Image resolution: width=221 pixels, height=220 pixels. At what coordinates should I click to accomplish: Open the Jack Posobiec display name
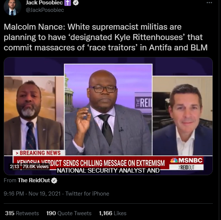(44, 3)
